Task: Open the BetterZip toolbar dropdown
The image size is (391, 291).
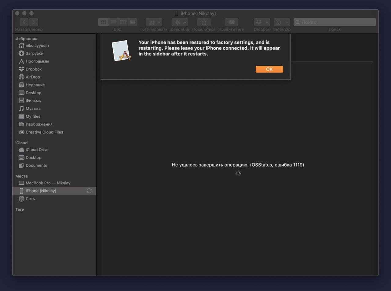Action: click(x=282, y=22)
